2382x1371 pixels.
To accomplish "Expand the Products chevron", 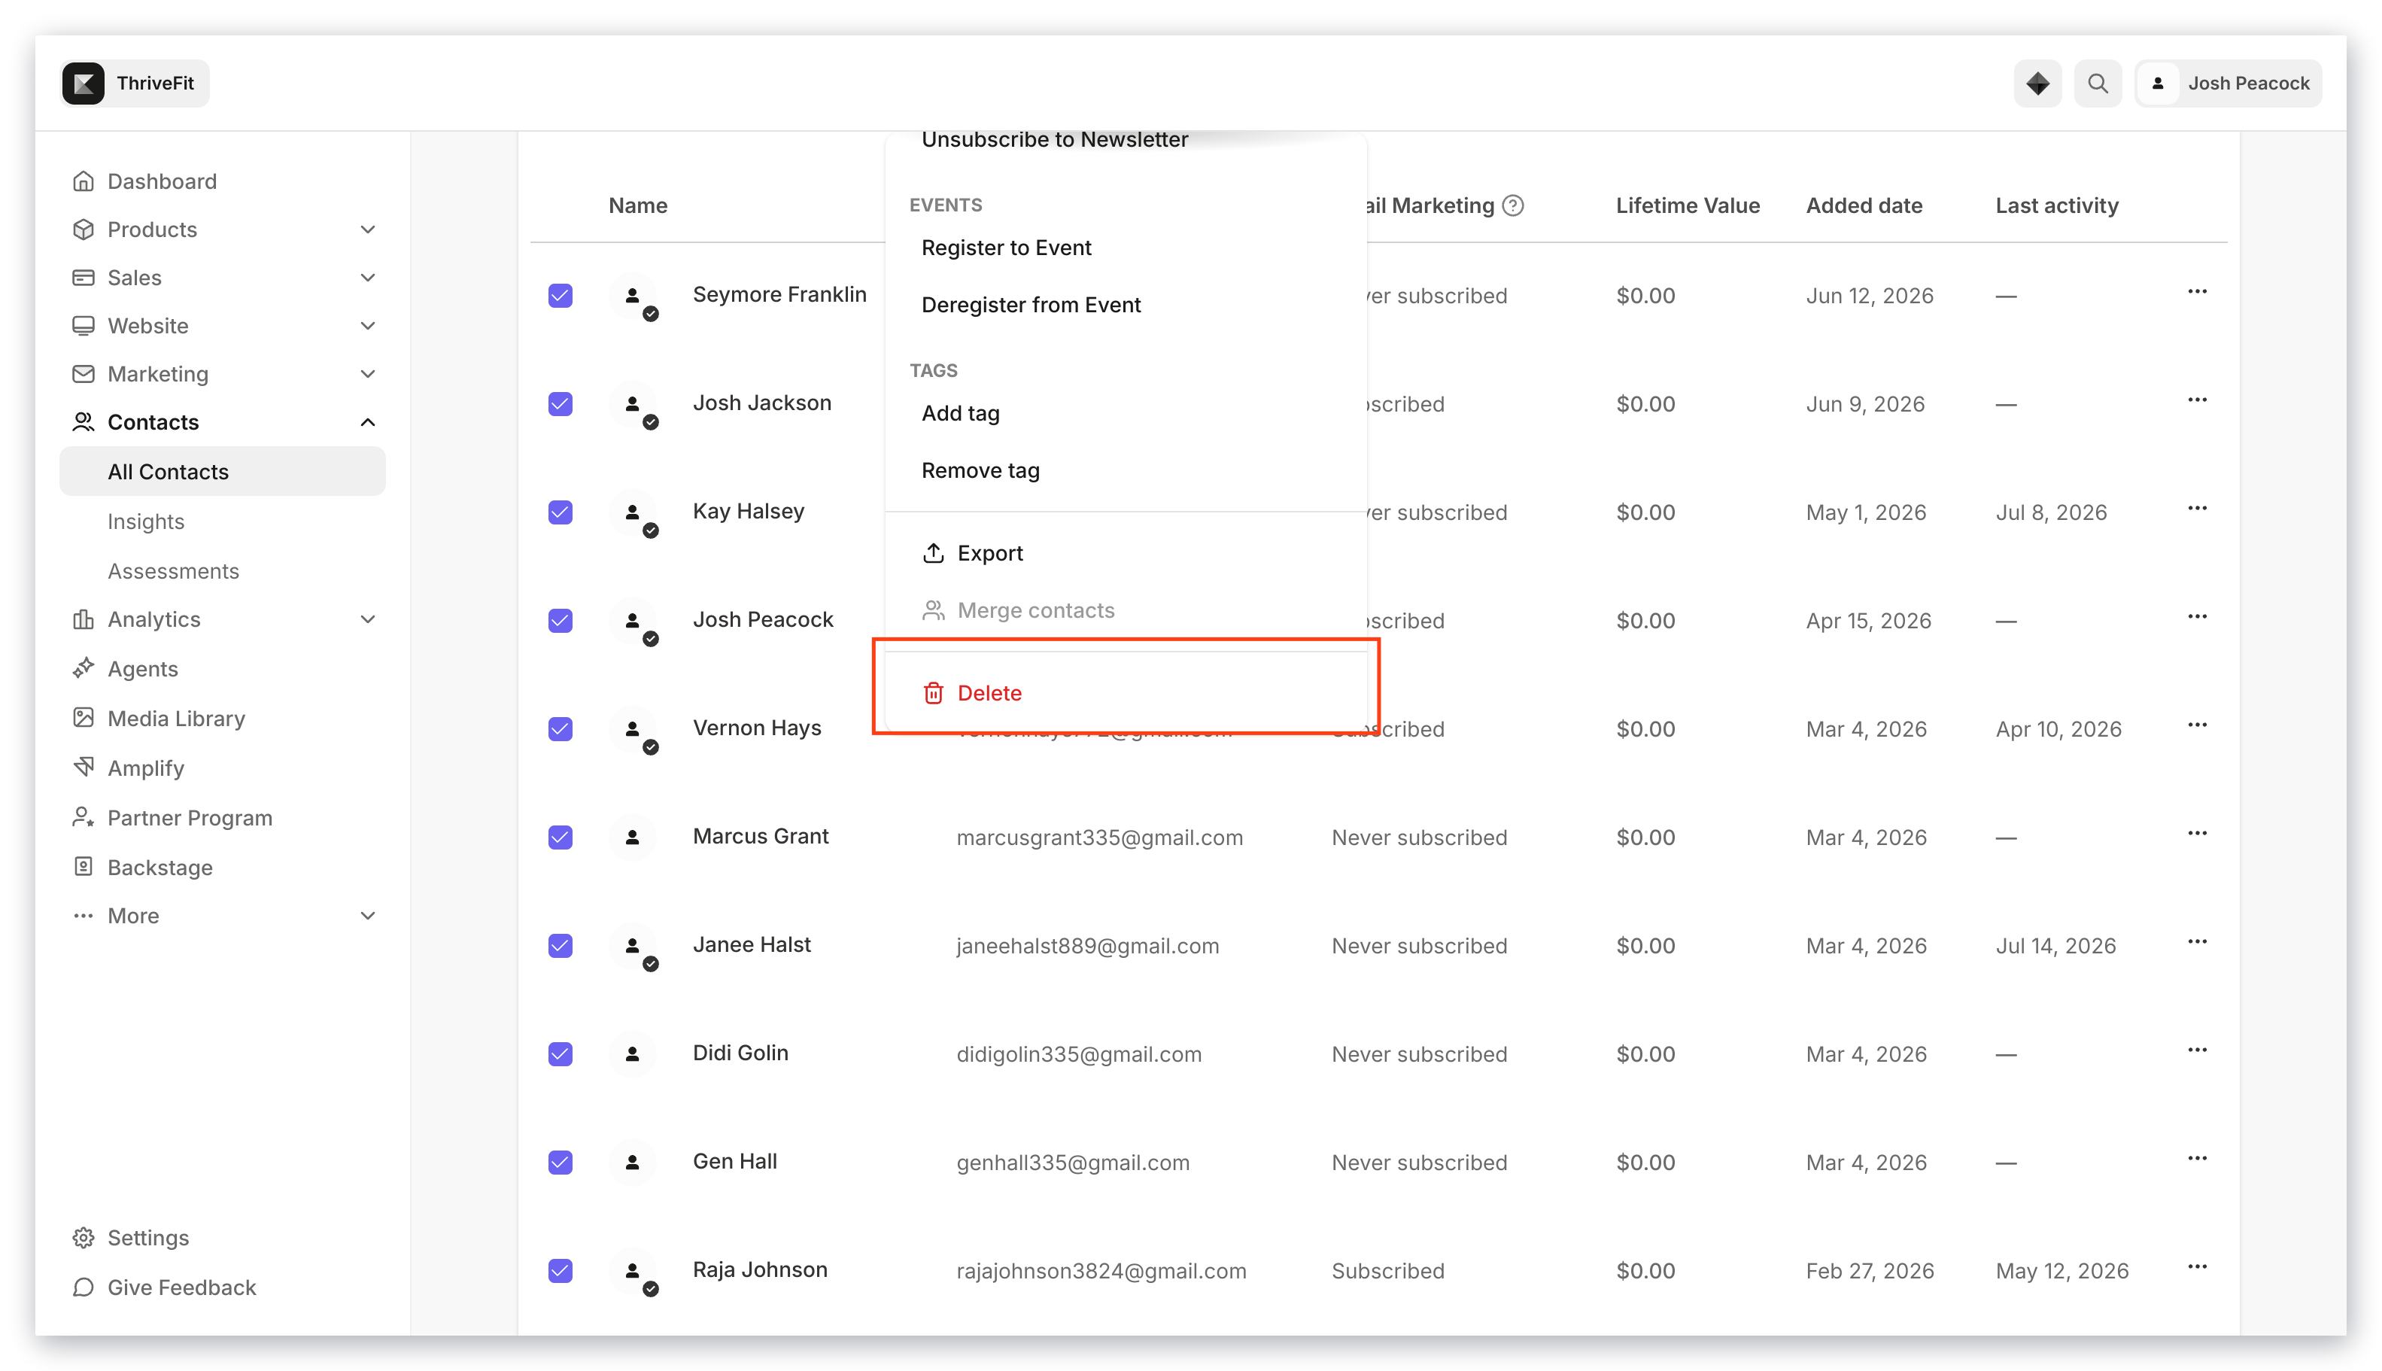I will [x=368, y=229].
